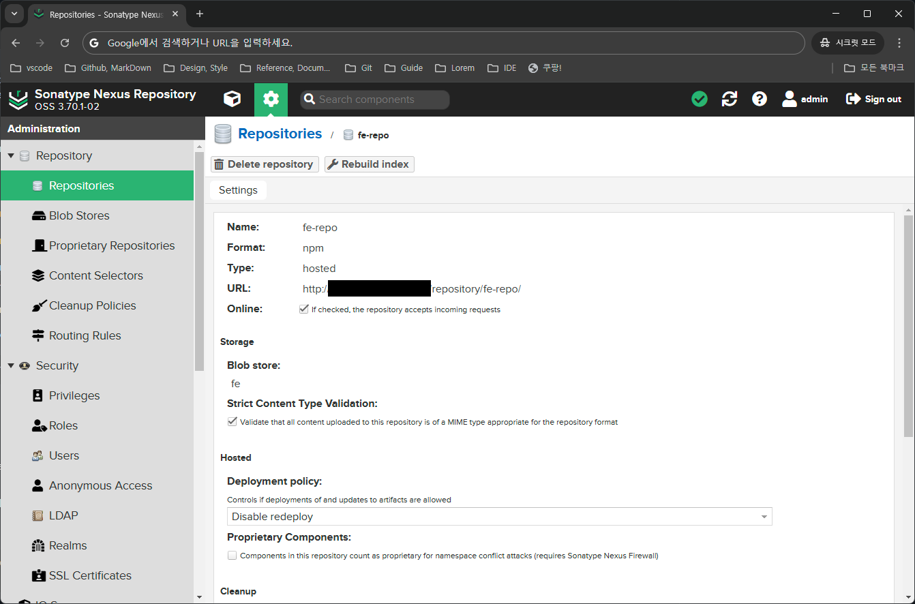
Task: Click the Blob store value fe
Action: (x=236, y=384)
